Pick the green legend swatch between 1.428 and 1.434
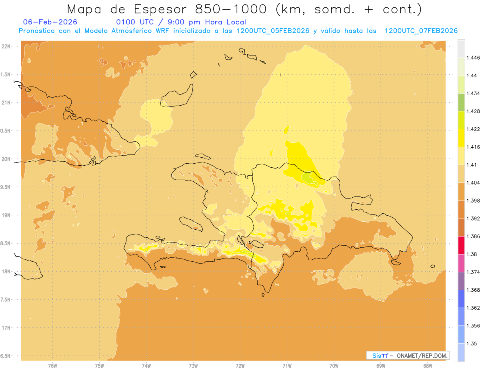The width and height of the screenshot is (480, 371). click(461, 102)
